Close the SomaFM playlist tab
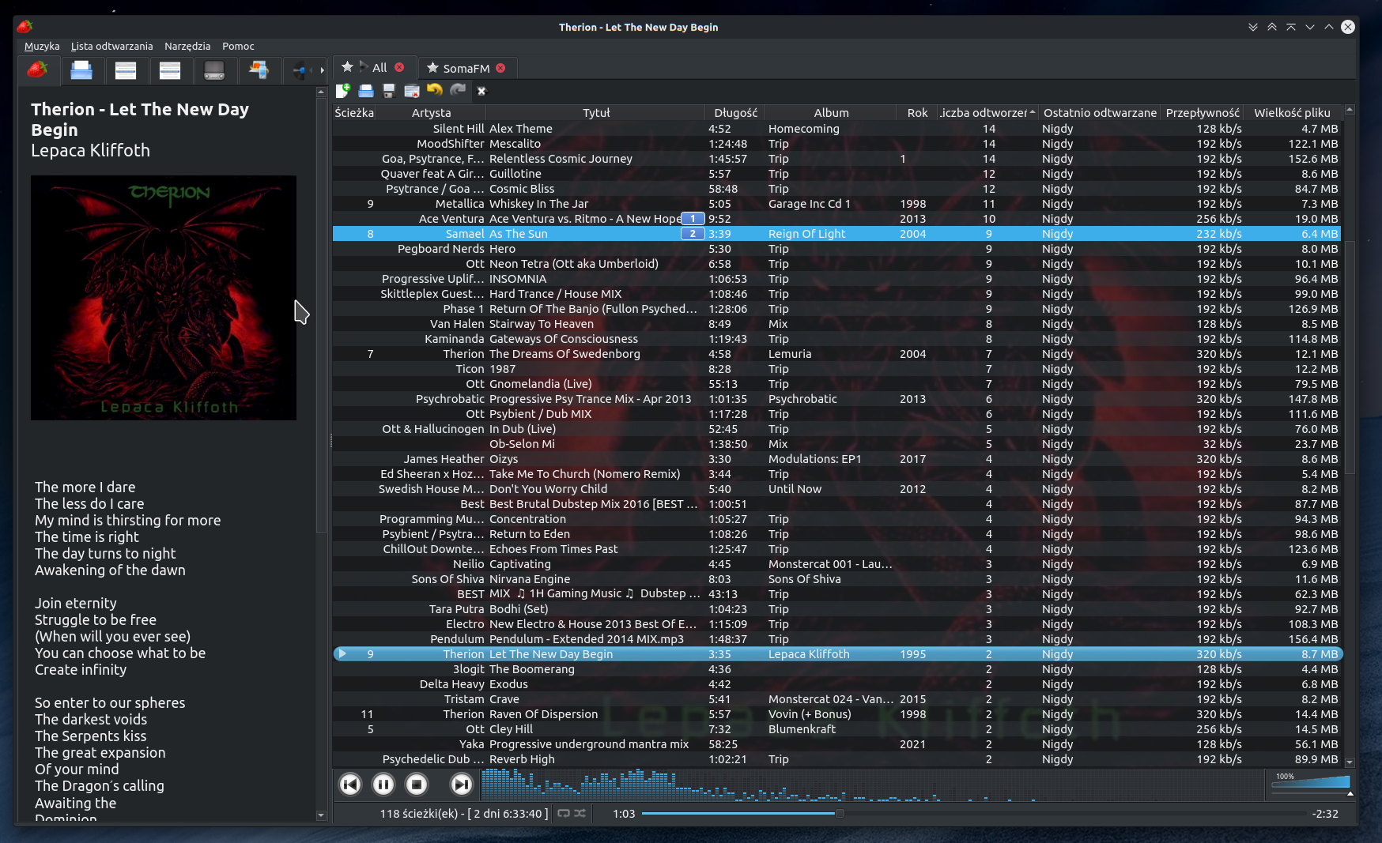The width and height of the screenshot is (1382, 843). coord(500,68)
